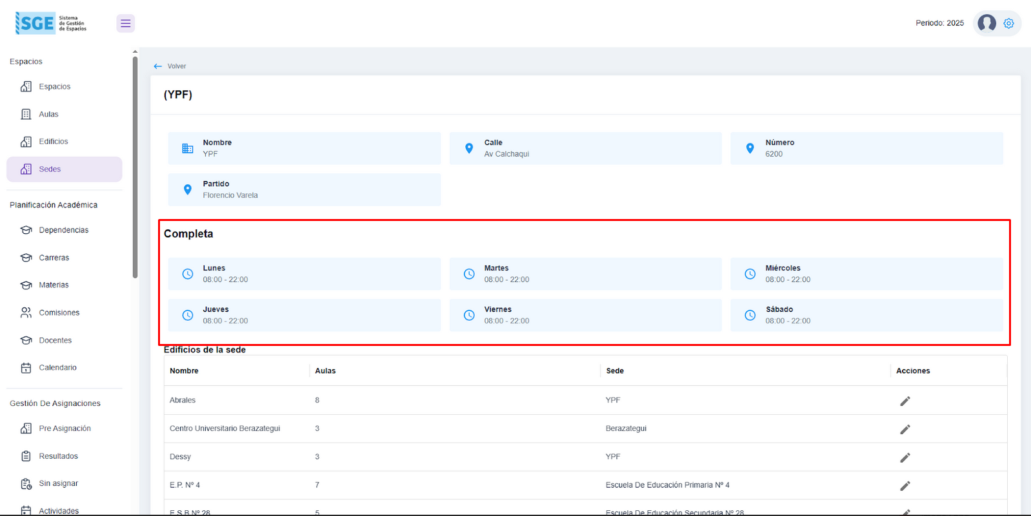Click the clock icon for Jueves

(188, 315)
